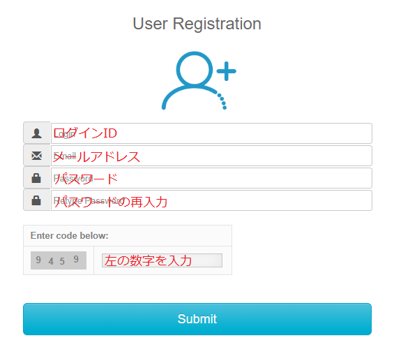The image size is (394, 354).
Task: Focus the captcha code entry box
Action: [x=162, y=260]
